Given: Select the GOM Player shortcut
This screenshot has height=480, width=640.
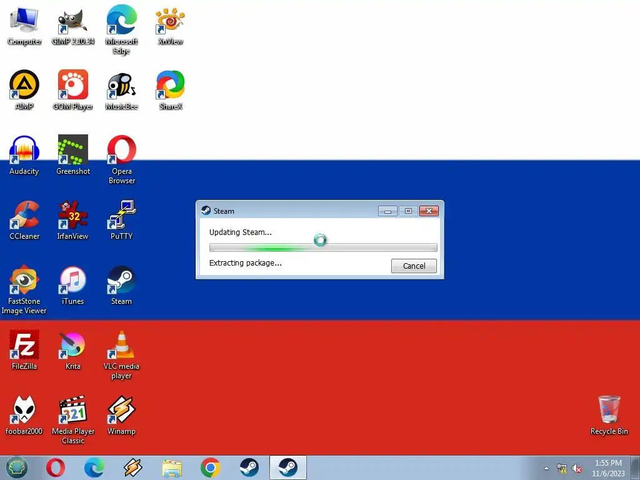Looking at the screenshot, I should (x=72, y=90).
